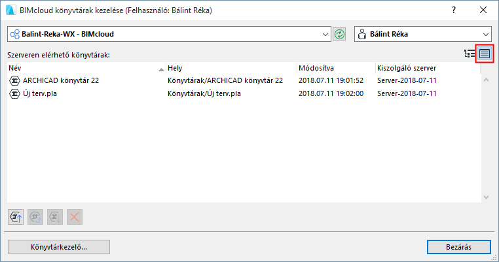Open the Balint-Reka-WX - BIMcloud server dropdown
Viewport: 499px width, 262px height.
(x=169, y=34)
